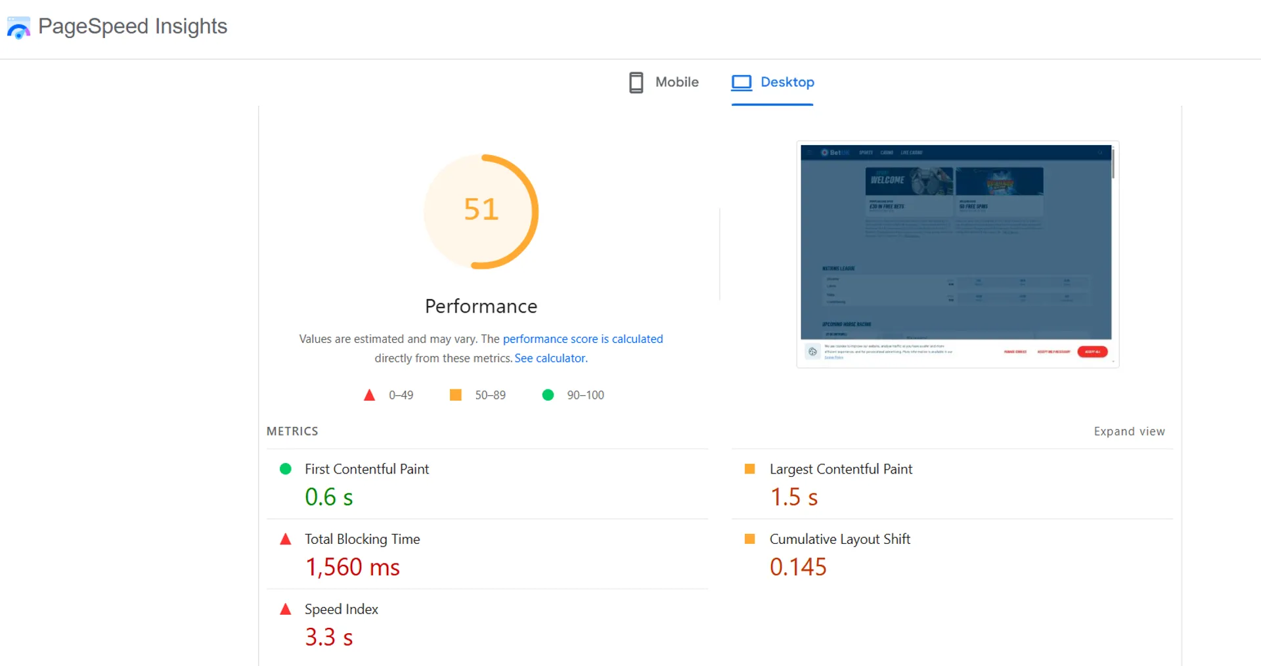
Task: Click the Performance section heading
Action: (x=481, y=305)
